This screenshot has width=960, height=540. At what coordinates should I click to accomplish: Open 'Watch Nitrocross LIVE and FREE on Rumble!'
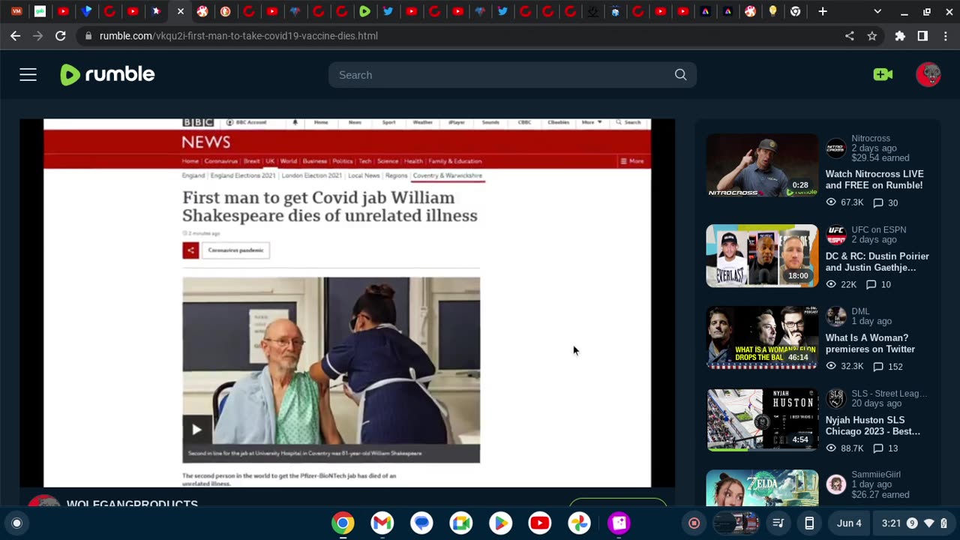pyautogui.click(x=874, y=179)
